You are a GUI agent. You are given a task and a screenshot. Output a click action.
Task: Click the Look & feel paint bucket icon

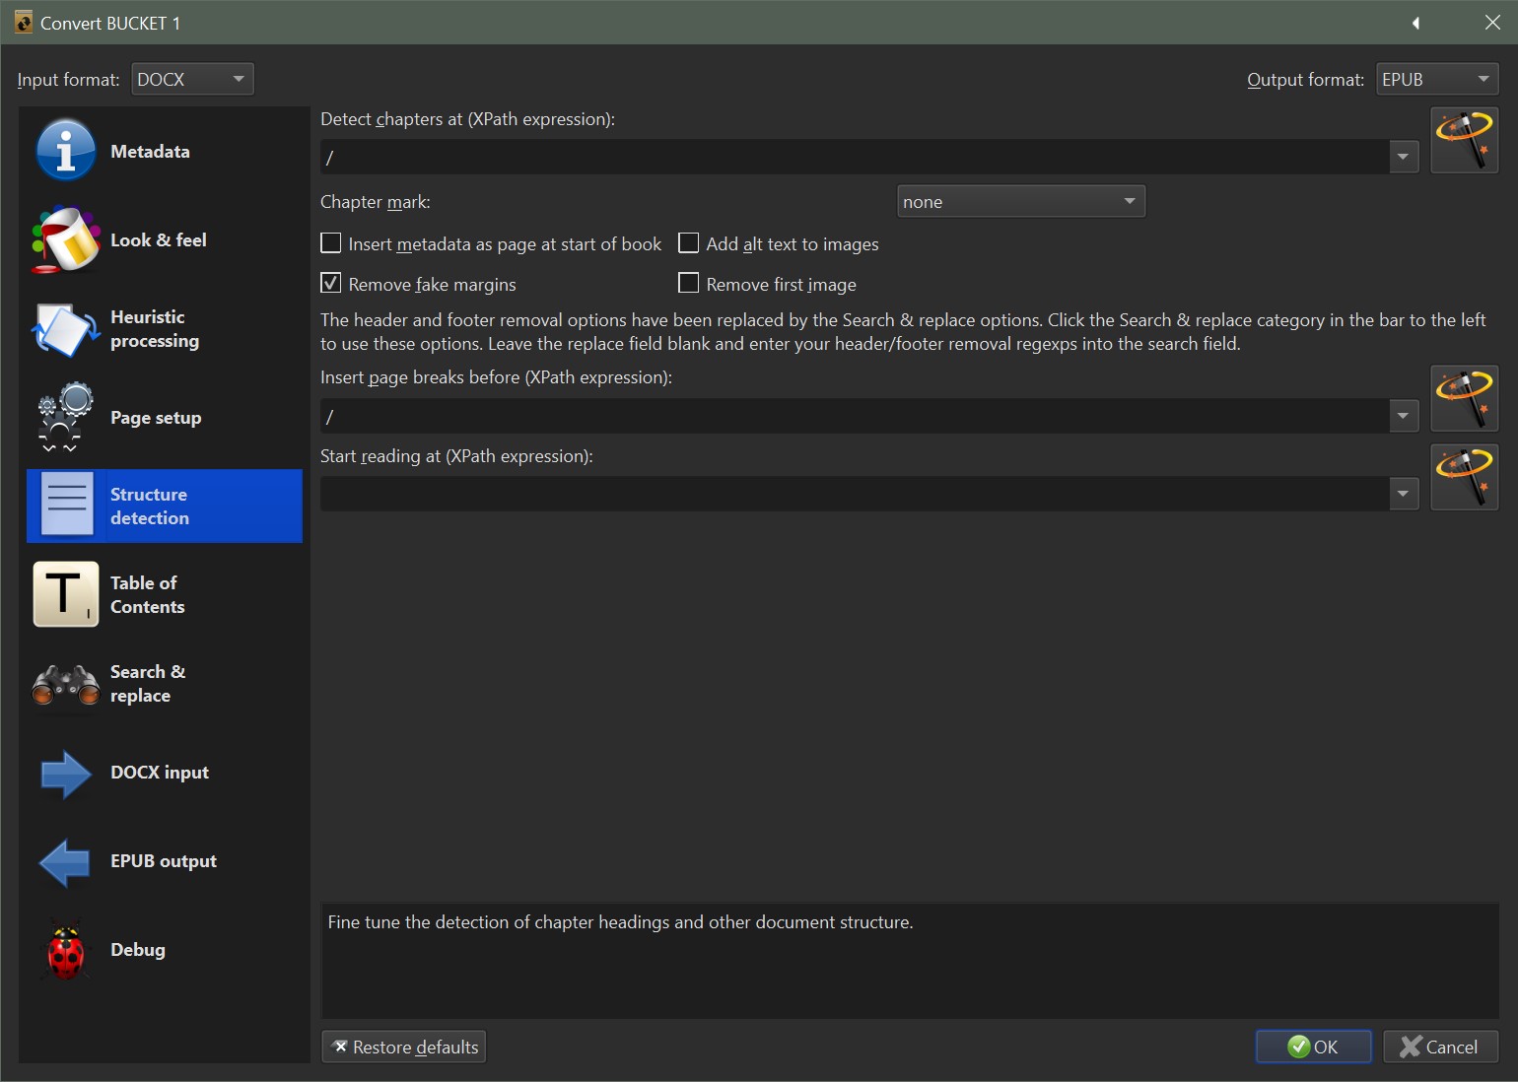pos(65,239)
